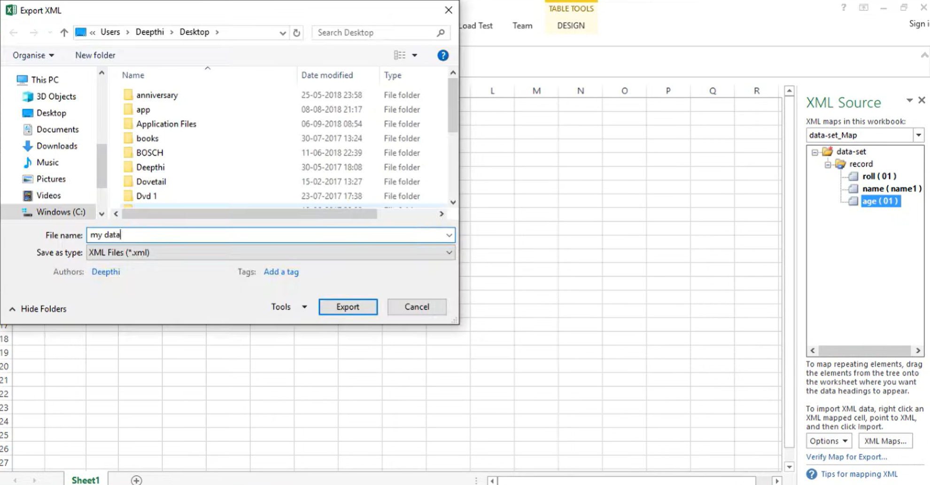
Task: Click the Deepthi author name
Action: click(106, 272)
